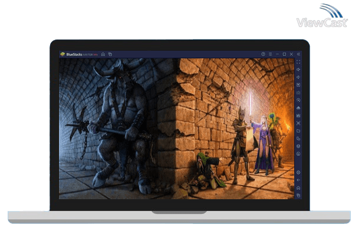Click the install APK upload icon
The height and width of the screenshot is (244, 355).
298,108
